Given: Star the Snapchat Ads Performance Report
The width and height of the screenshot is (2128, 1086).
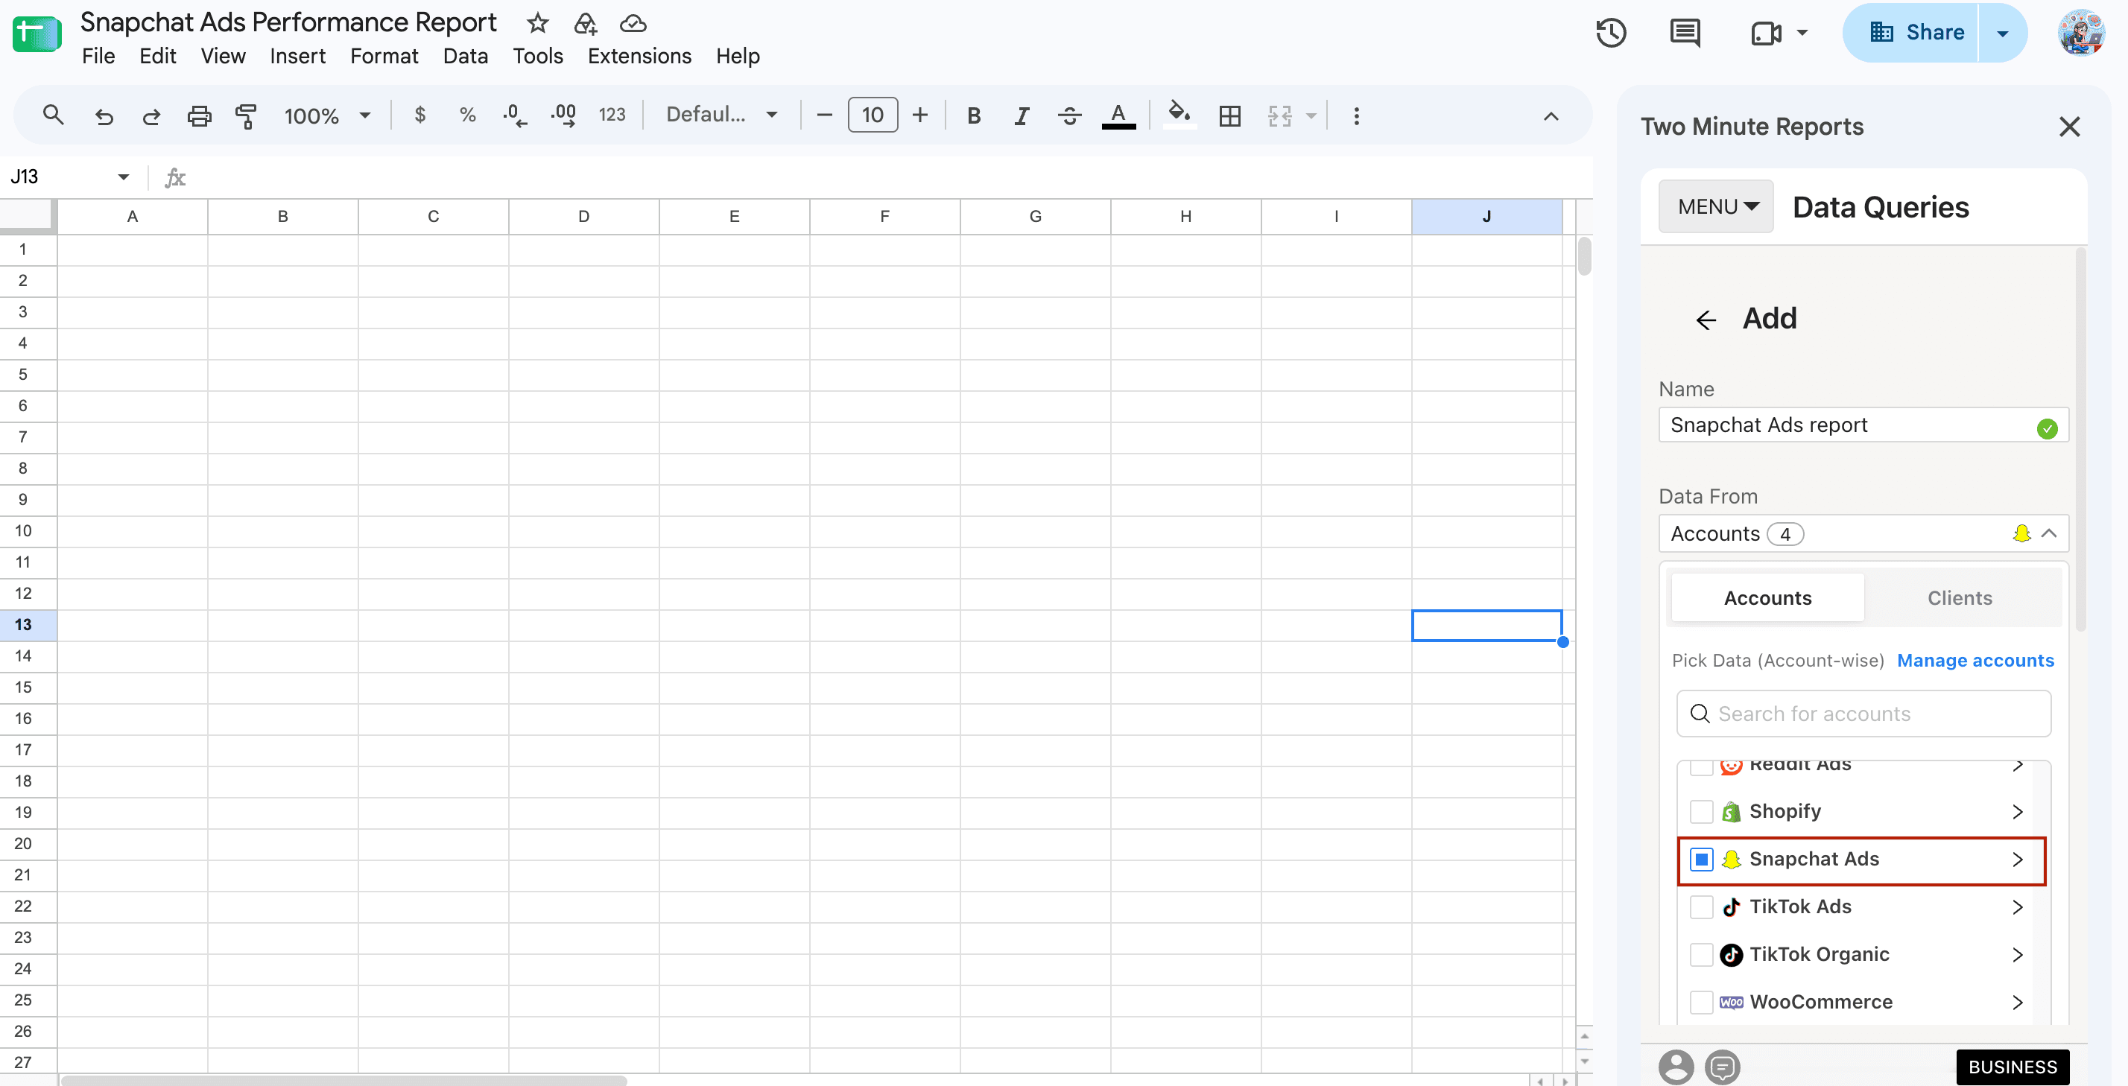Looking at the screenshot, I should 538,23.
